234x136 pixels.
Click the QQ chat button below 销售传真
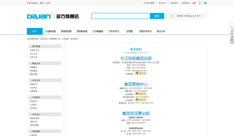[x=141, y=94]
